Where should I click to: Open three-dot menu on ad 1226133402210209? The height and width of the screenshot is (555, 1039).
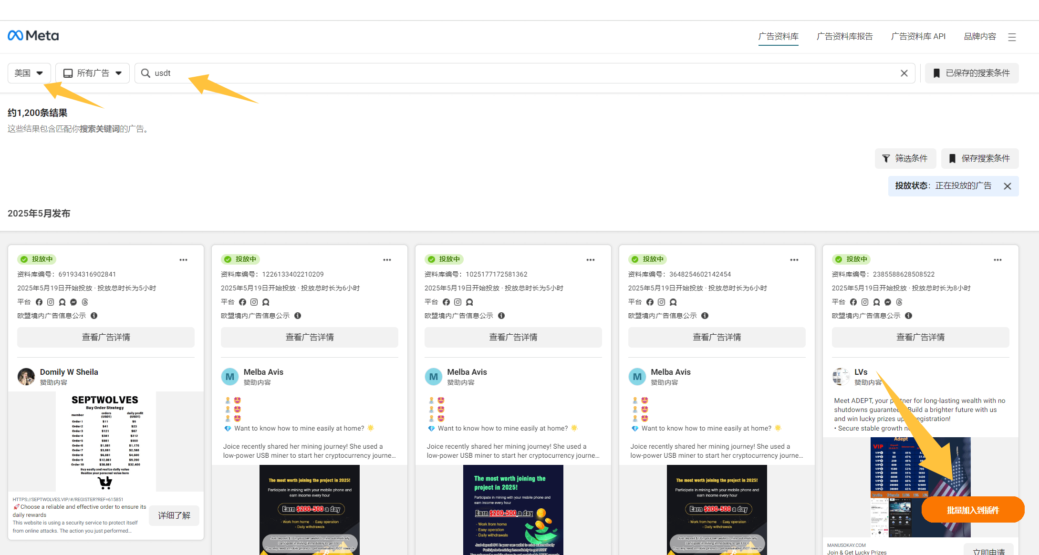point(387,260)
